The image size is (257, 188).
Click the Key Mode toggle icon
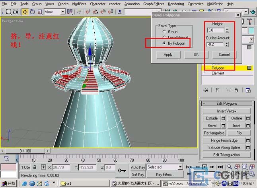(x=189, y=174)
